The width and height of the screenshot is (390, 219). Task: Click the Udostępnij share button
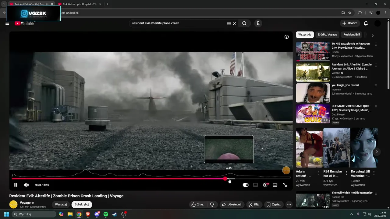(231, 204)
